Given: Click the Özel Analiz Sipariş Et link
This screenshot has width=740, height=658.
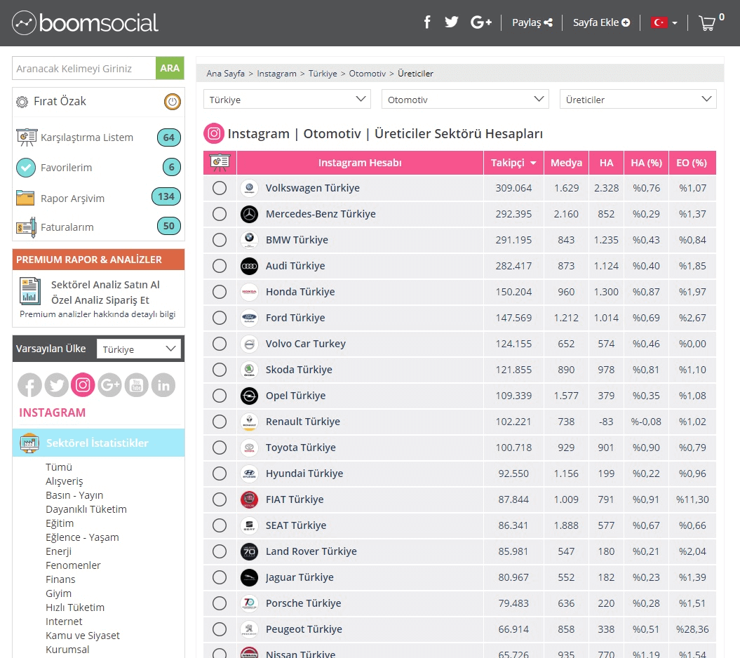Looking at the screenshot, I should 100,300.
